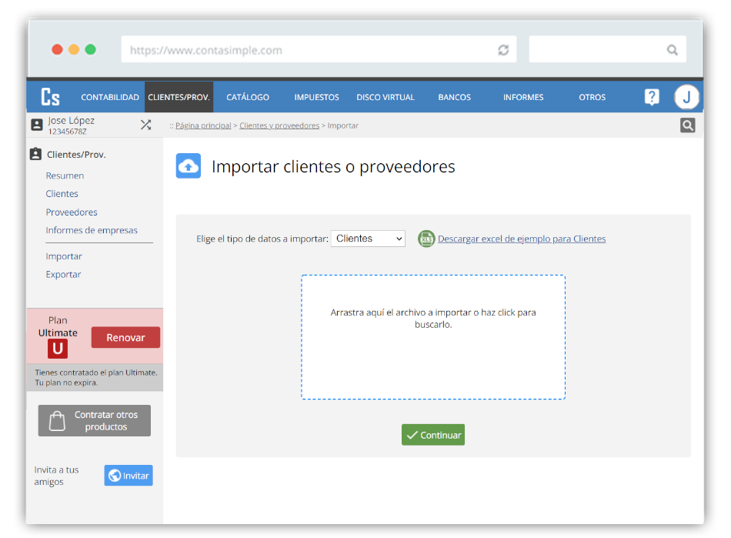Viewport: 731px width, 538px height.
Task: Click the cloud upload import icon
Action: pyautogui.click(x=189, y=165)
